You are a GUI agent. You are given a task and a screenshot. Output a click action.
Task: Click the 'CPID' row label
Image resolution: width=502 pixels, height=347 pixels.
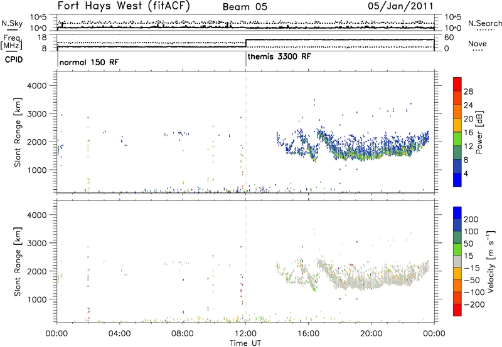pos(14,60)
